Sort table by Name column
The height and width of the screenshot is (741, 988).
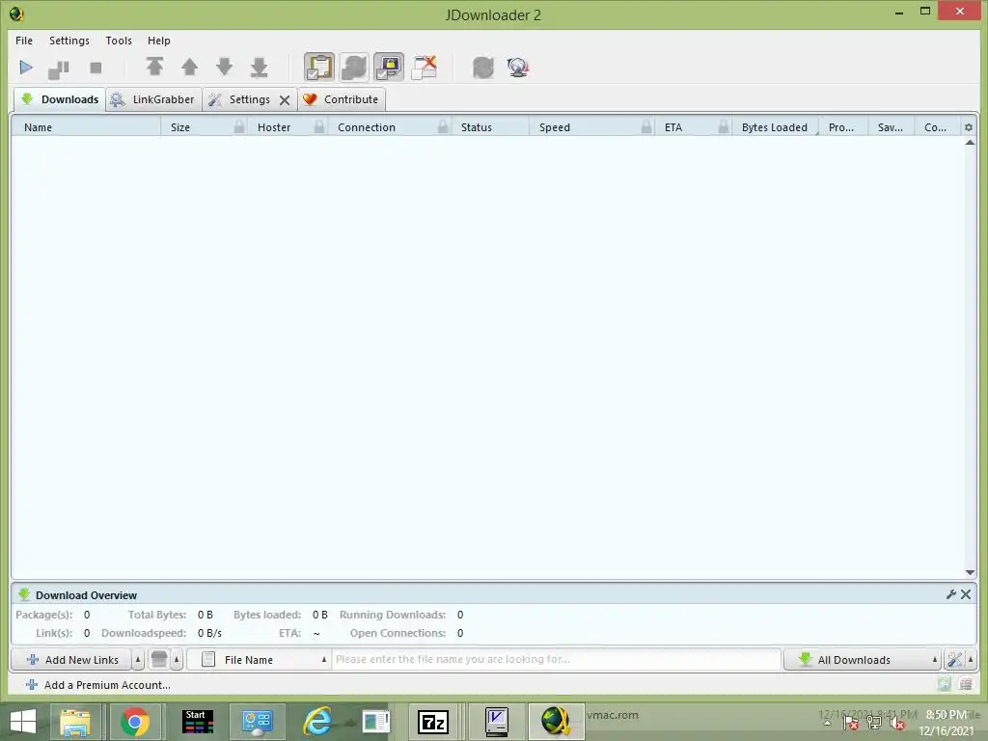point(86,127)
